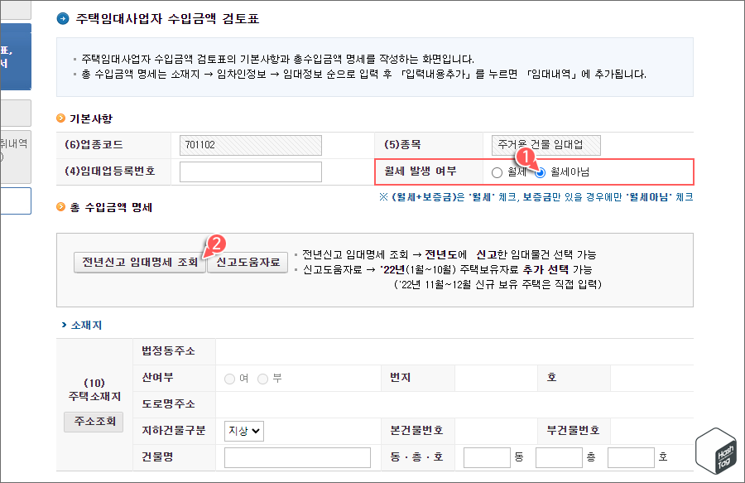The width and height of the screenshot is (745, 483).
Task: Click the orange icon beside 기본사항
Action: [60, 118]
